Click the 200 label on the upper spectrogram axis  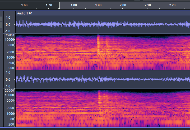(11, 68)
